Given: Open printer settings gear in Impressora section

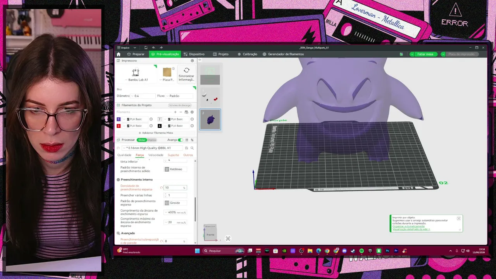Looking at the screenshot, I should click(192, 61).
